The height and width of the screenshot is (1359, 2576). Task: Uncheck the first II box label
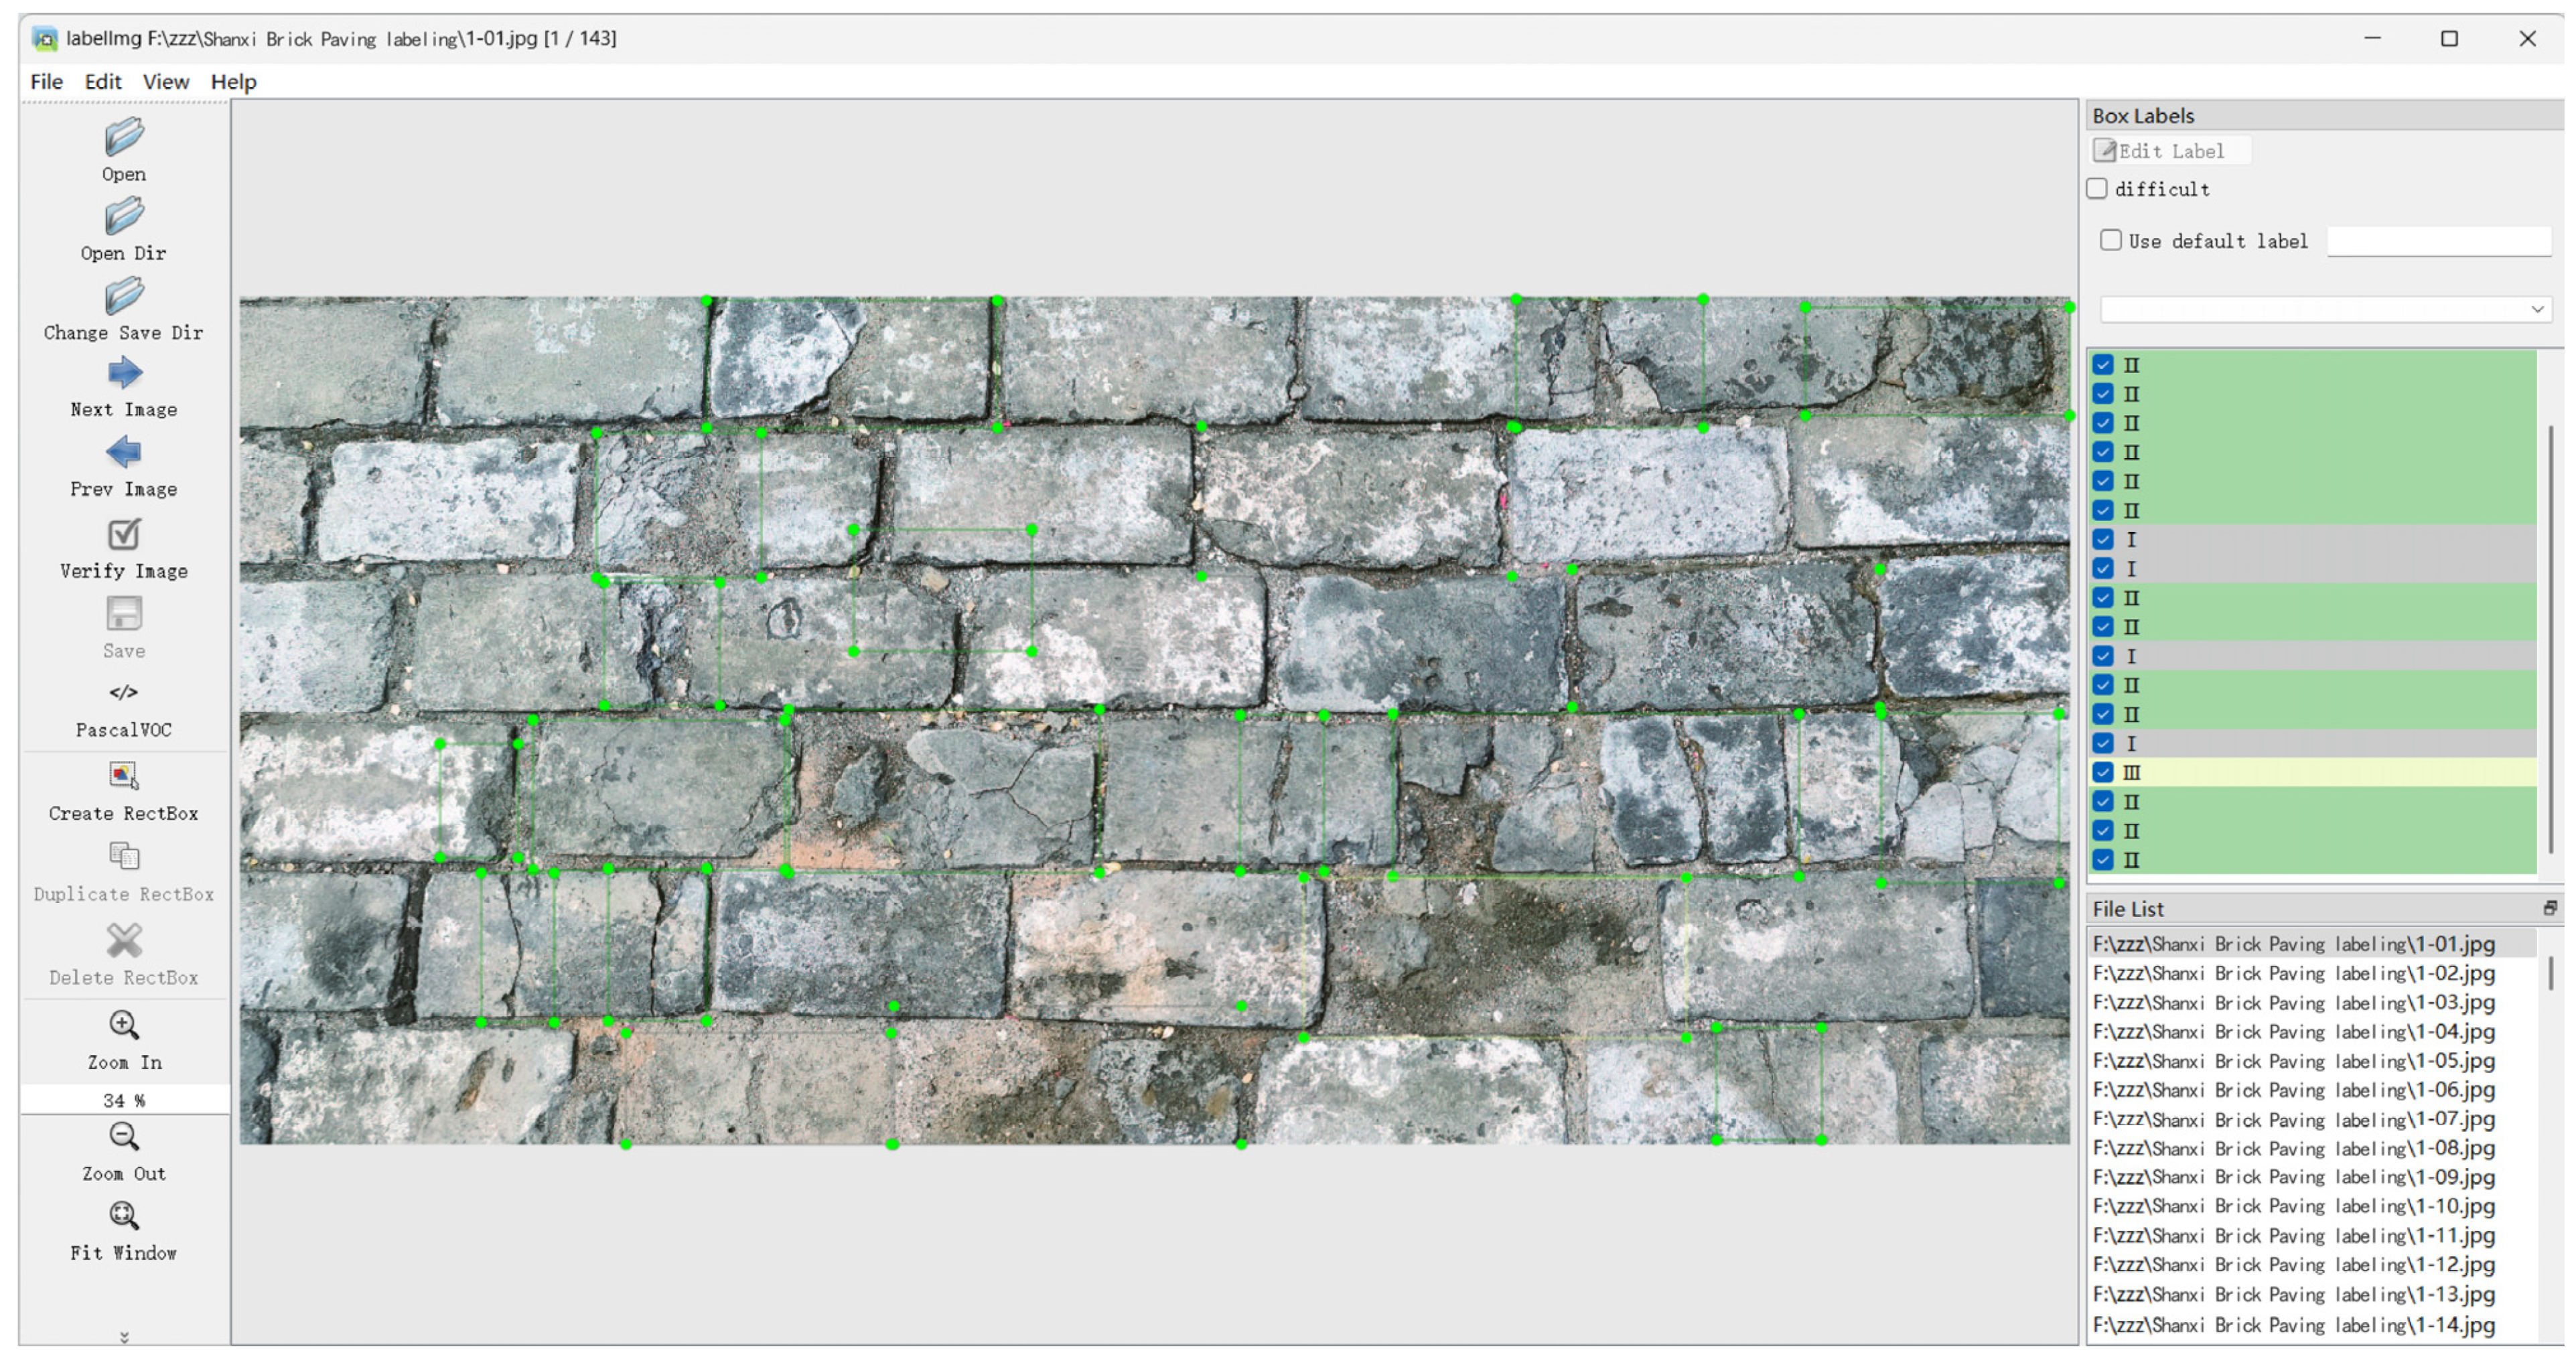pyautogui.click(x=2104, y=365)
